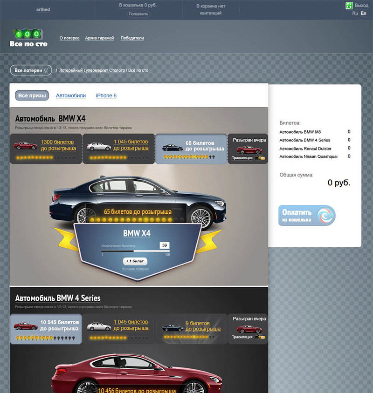Select white car in BMW X4 row

pyautogui.click(x=98, y=146)
